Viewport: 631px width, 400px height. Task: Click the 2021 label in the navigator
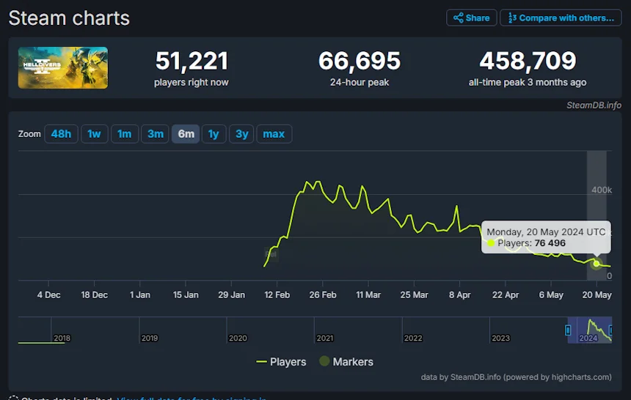pyautogui.click(x=325, y=338)
